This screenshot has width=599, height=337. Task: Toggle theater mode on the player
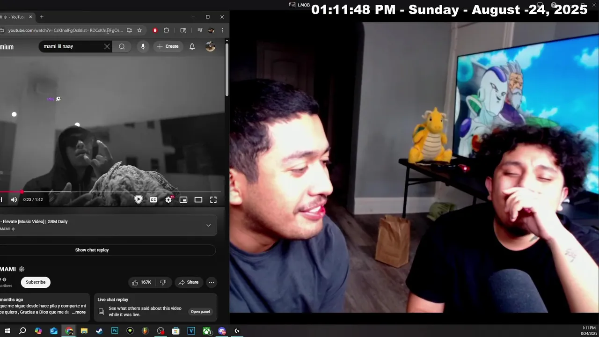click(x=198, y=200)
